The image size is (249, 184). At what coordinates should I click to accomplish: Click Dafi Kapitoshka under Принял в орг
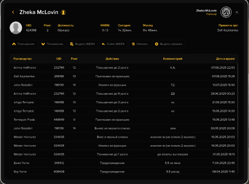228,30
